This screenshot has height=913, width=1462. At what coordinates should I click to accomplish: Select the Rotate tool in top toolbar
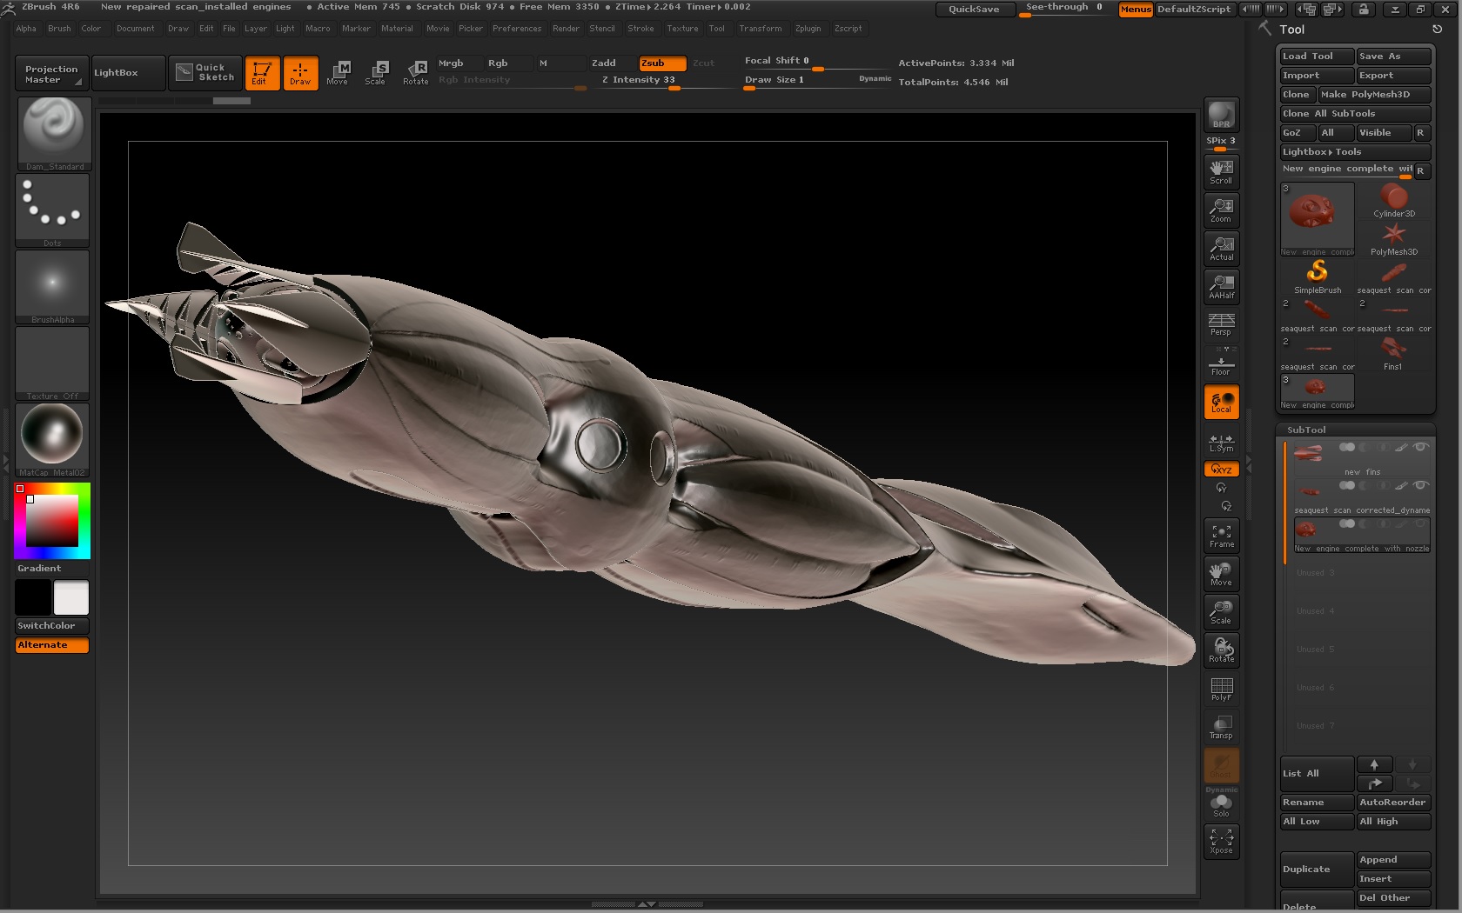pyautogui.click(x=416, y=72)
